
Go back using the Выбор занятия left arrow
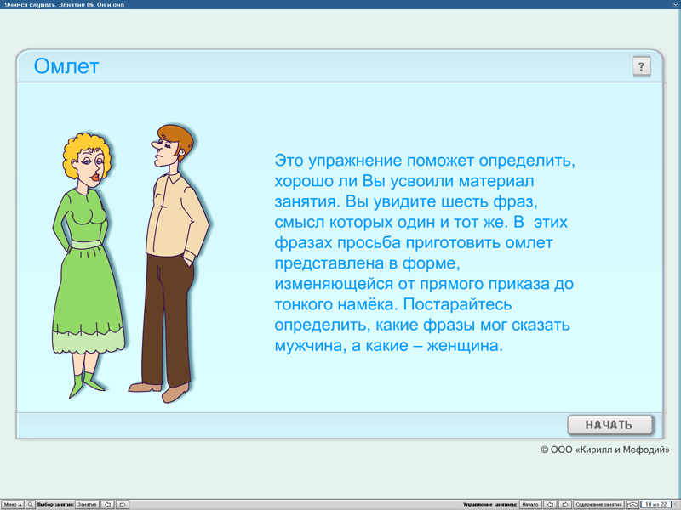tap(108, 503)
